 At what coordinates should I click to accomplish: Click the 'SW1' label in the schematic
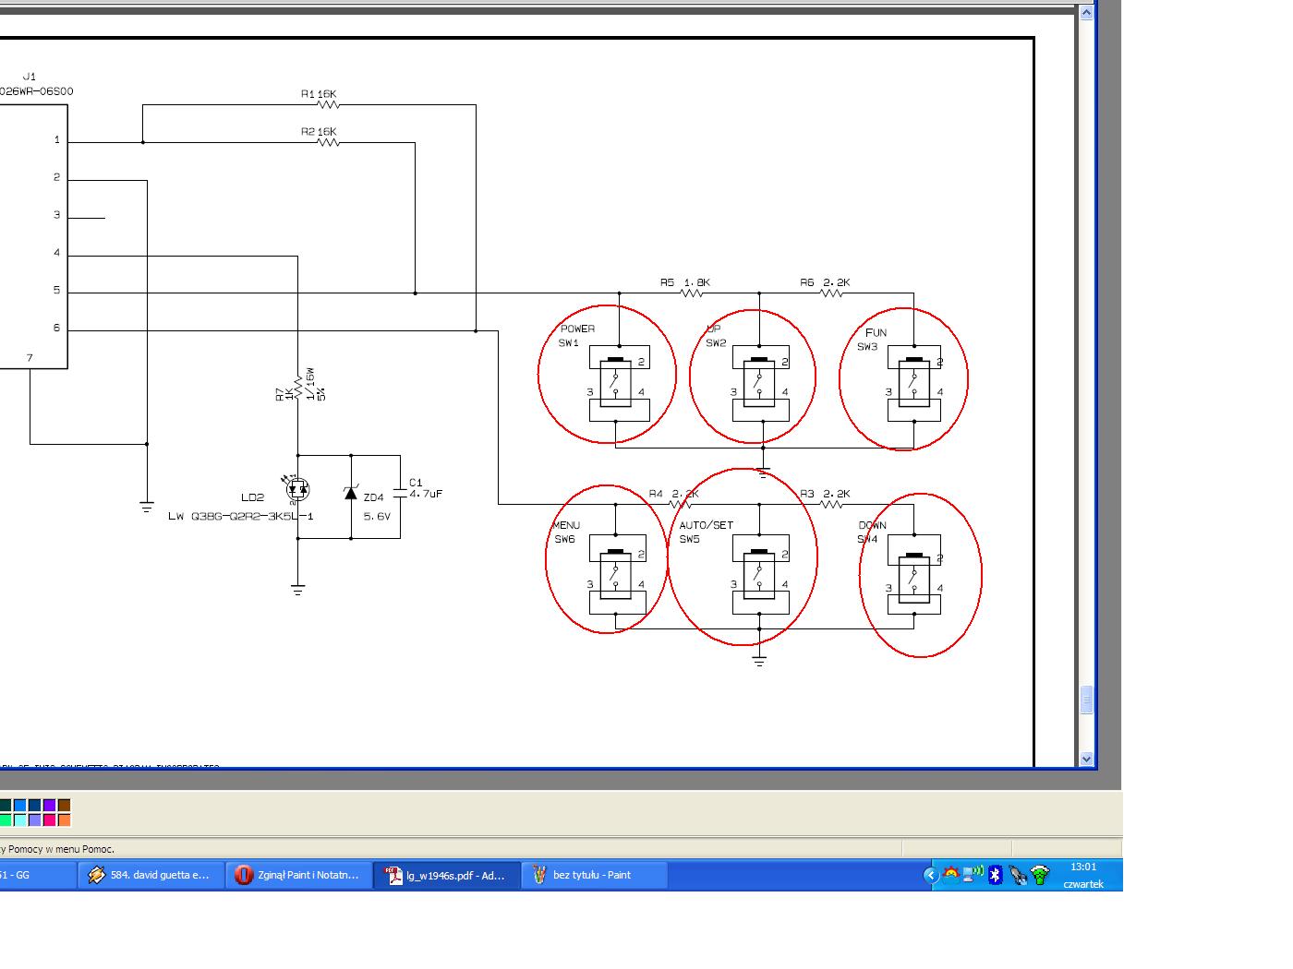568,343
